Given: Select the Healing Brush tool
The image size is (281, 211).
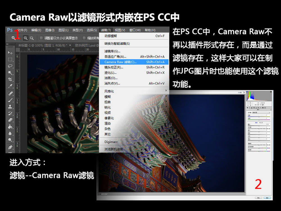Looking at the screenshot, I should (10, 93).
